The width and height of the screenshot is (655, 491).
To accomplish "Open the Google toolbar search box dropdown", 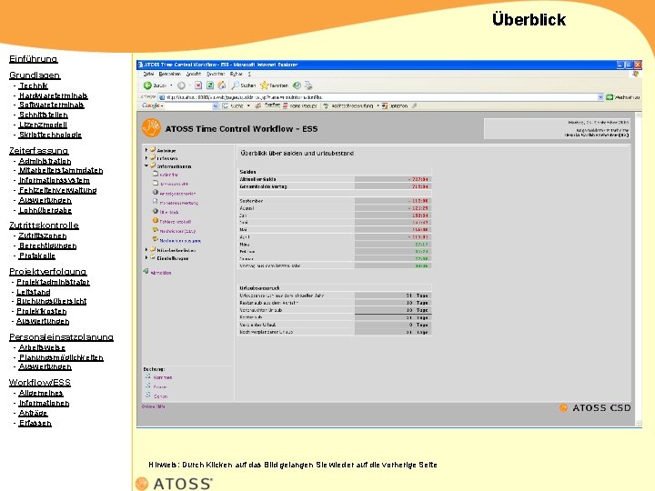I will (216, 106).
